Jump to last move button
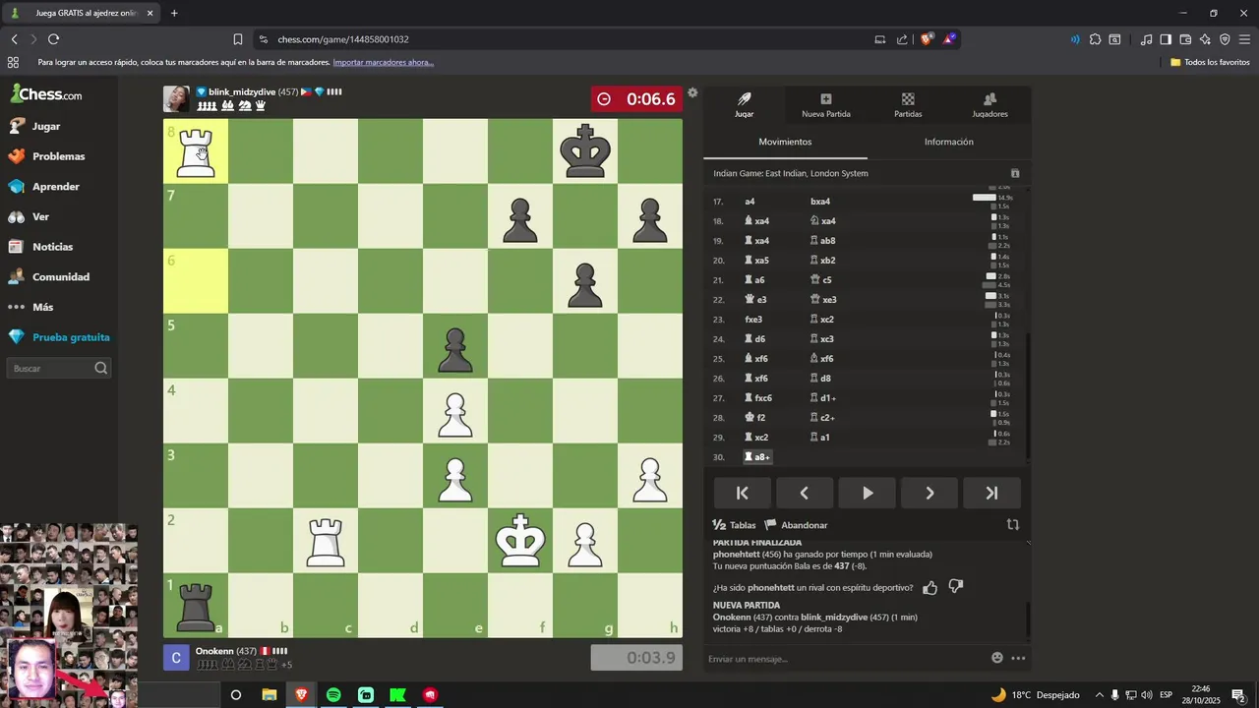The width and height of the screenshot is (1259, 708). click(991, 493)
